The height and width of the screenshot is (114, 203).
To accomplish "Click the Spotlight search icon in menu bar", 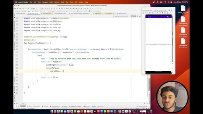I will pos(168,2).
